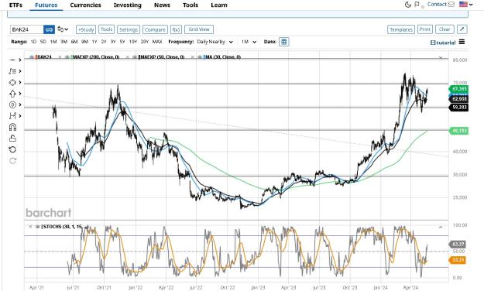Close the main chart pane X
The width and height of the screenshot is (484, 291).
[441, 58]
